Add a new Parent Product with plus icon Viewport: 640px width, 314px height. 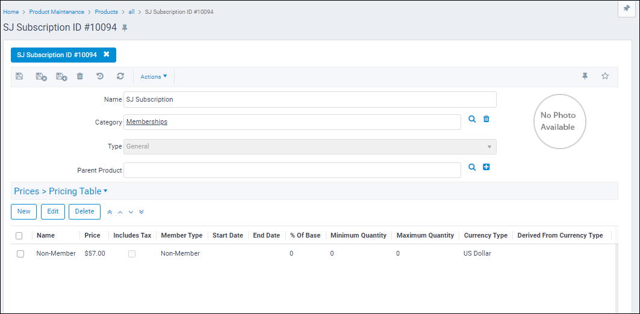click(x=486, y=167)
